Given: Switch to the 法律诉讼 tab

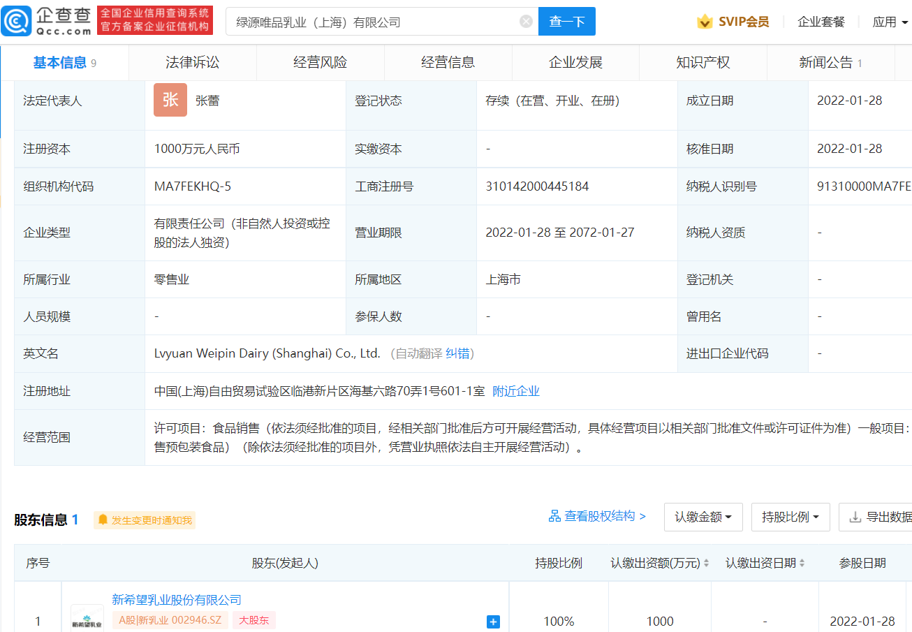Looking at the screenshot, I should pos(193,63).
